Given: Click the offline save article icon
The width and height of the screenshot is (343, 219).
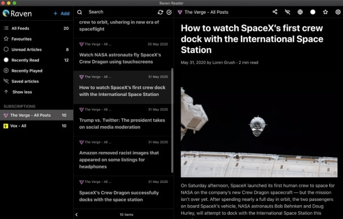Looking at the screenshot, I should click(287, 12).
